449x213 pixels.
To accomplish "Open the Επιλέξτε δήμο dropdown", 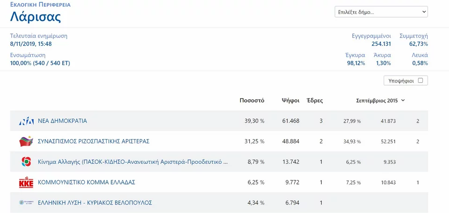I will 381,12.
